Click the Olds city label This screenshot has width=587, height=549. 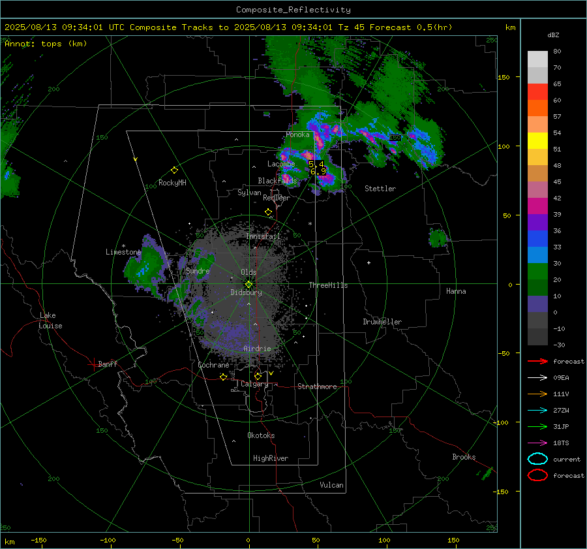248,272
